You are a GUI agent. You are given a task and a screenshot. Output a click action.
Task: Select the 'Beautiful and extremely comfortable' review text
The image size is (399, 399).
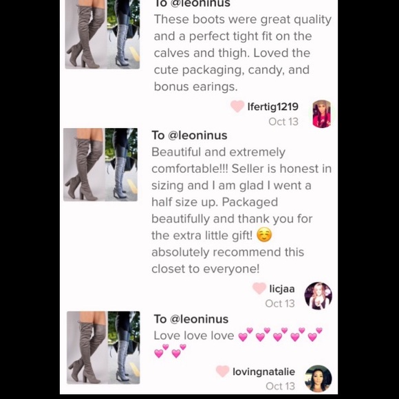click(x=241, y=211)
